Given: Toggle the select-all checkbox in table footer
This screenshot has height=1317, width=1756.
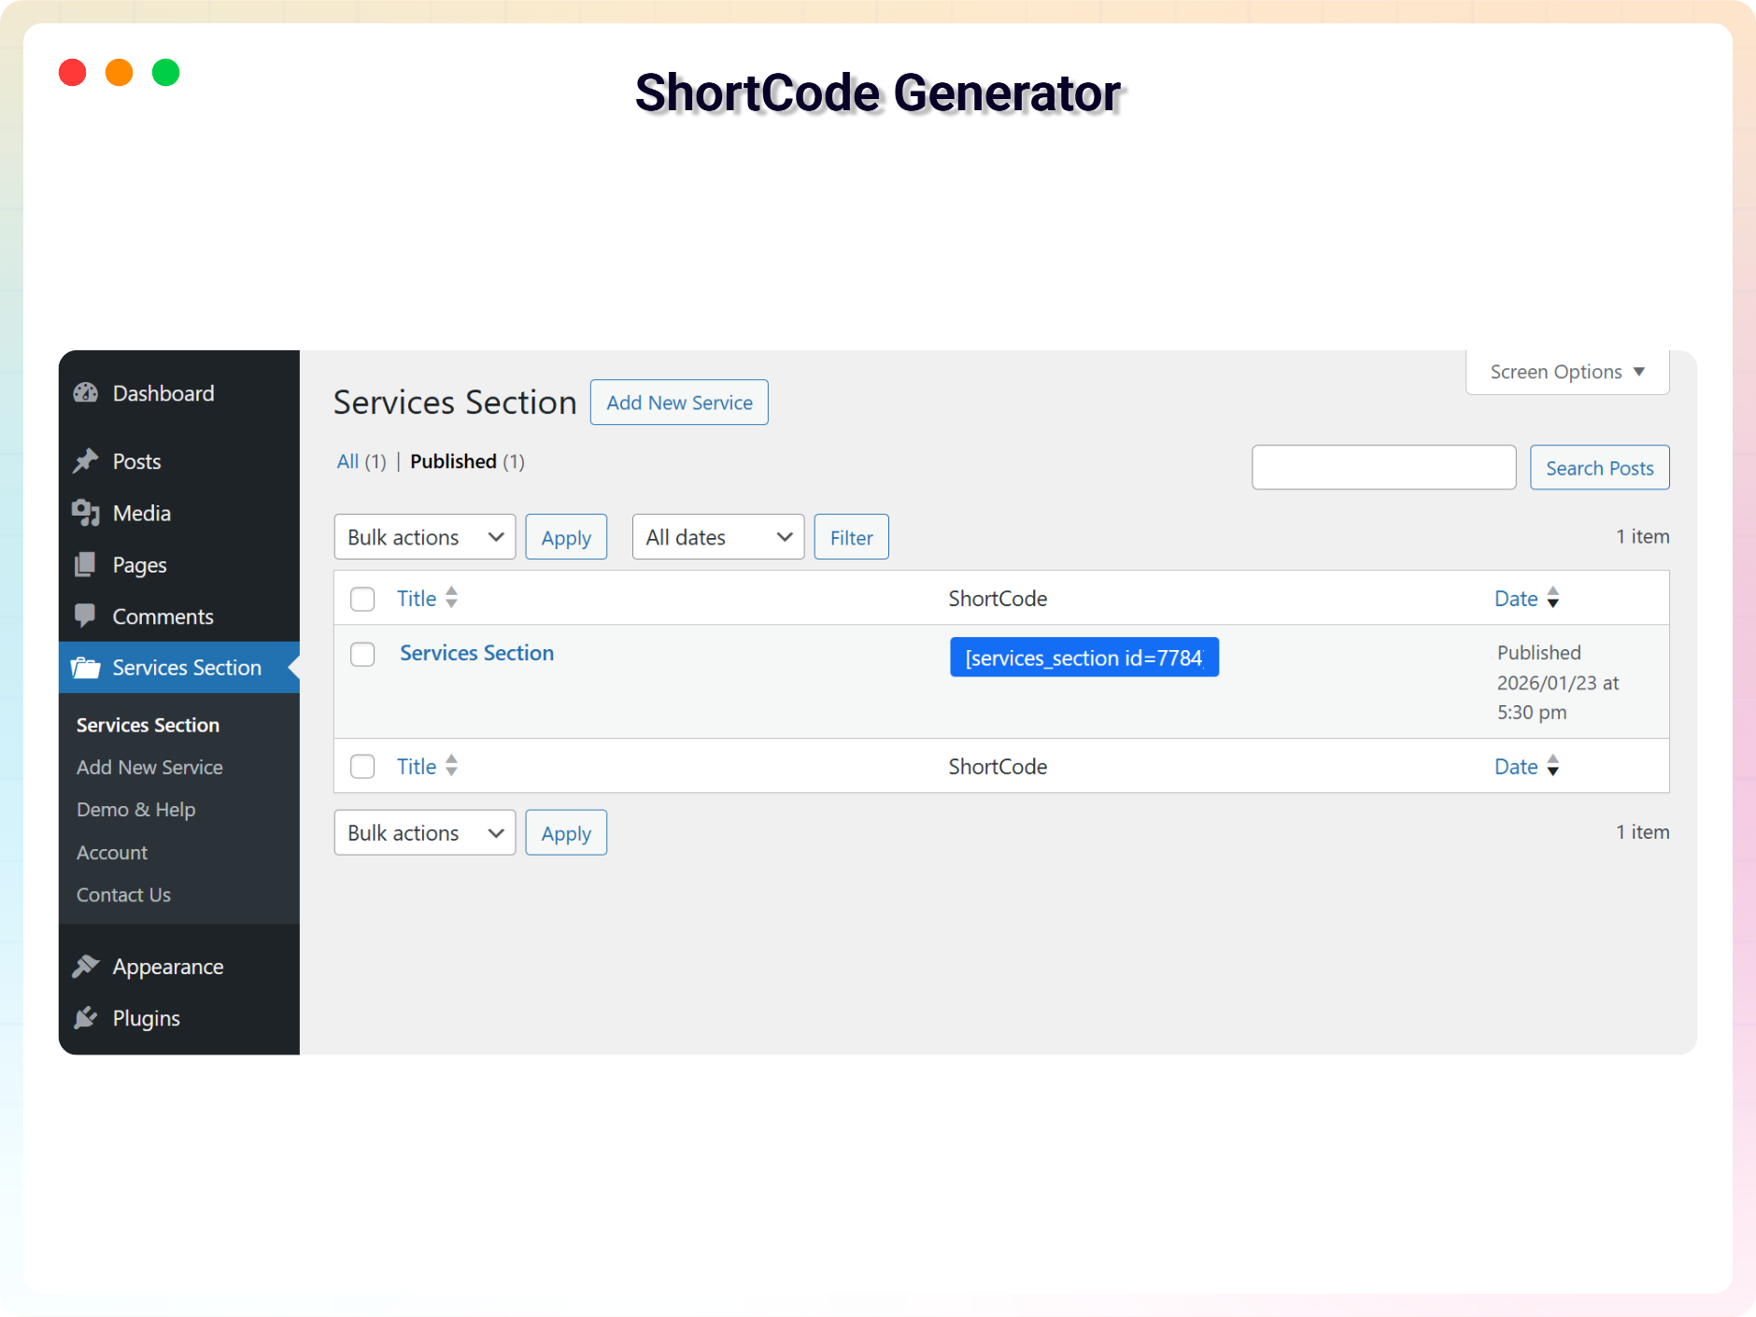Looking at the screenshot, I should [362, 767].
